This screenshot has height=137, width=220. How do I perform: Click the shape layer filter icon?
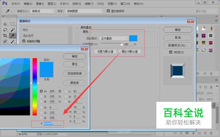[205, 87]
